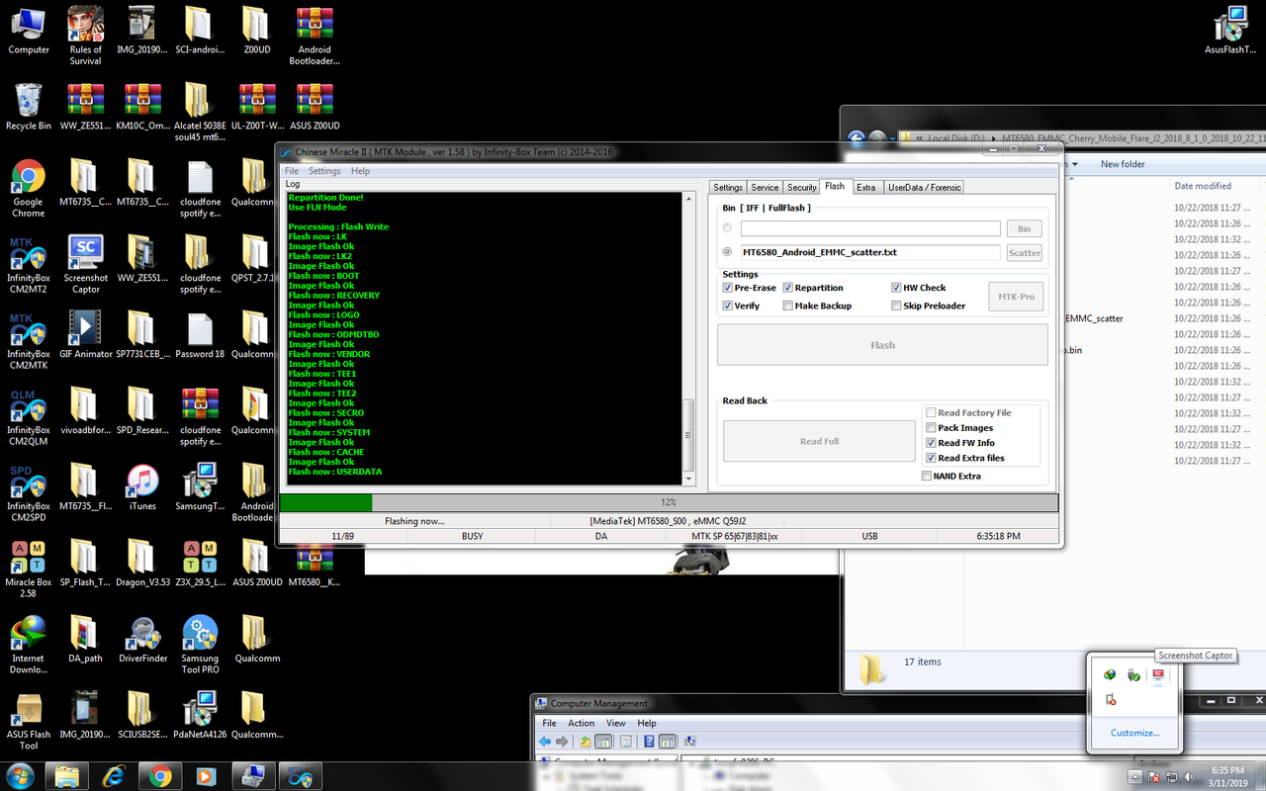Open the Rules of Survival desktop shortcut
1266x791 pixels.
86,36
